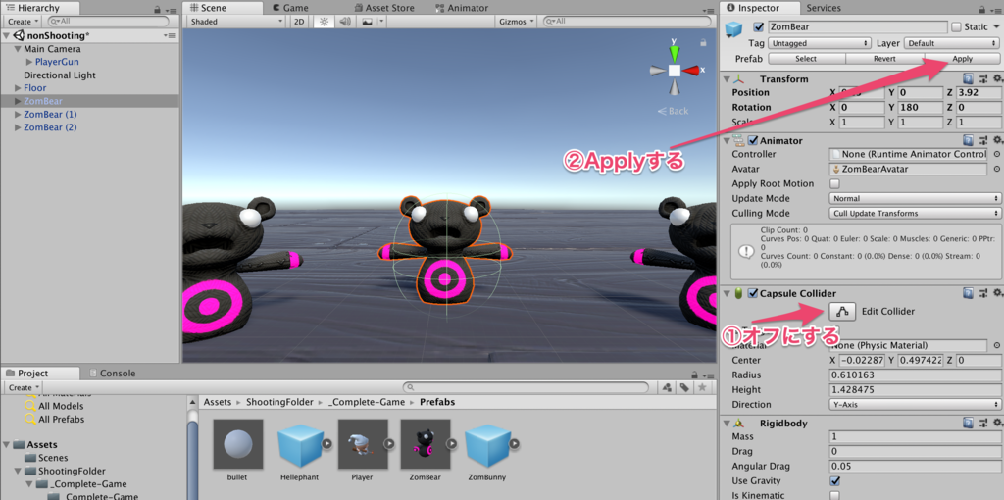Open Transform preset sliders icon

click(x=982, y=79)
